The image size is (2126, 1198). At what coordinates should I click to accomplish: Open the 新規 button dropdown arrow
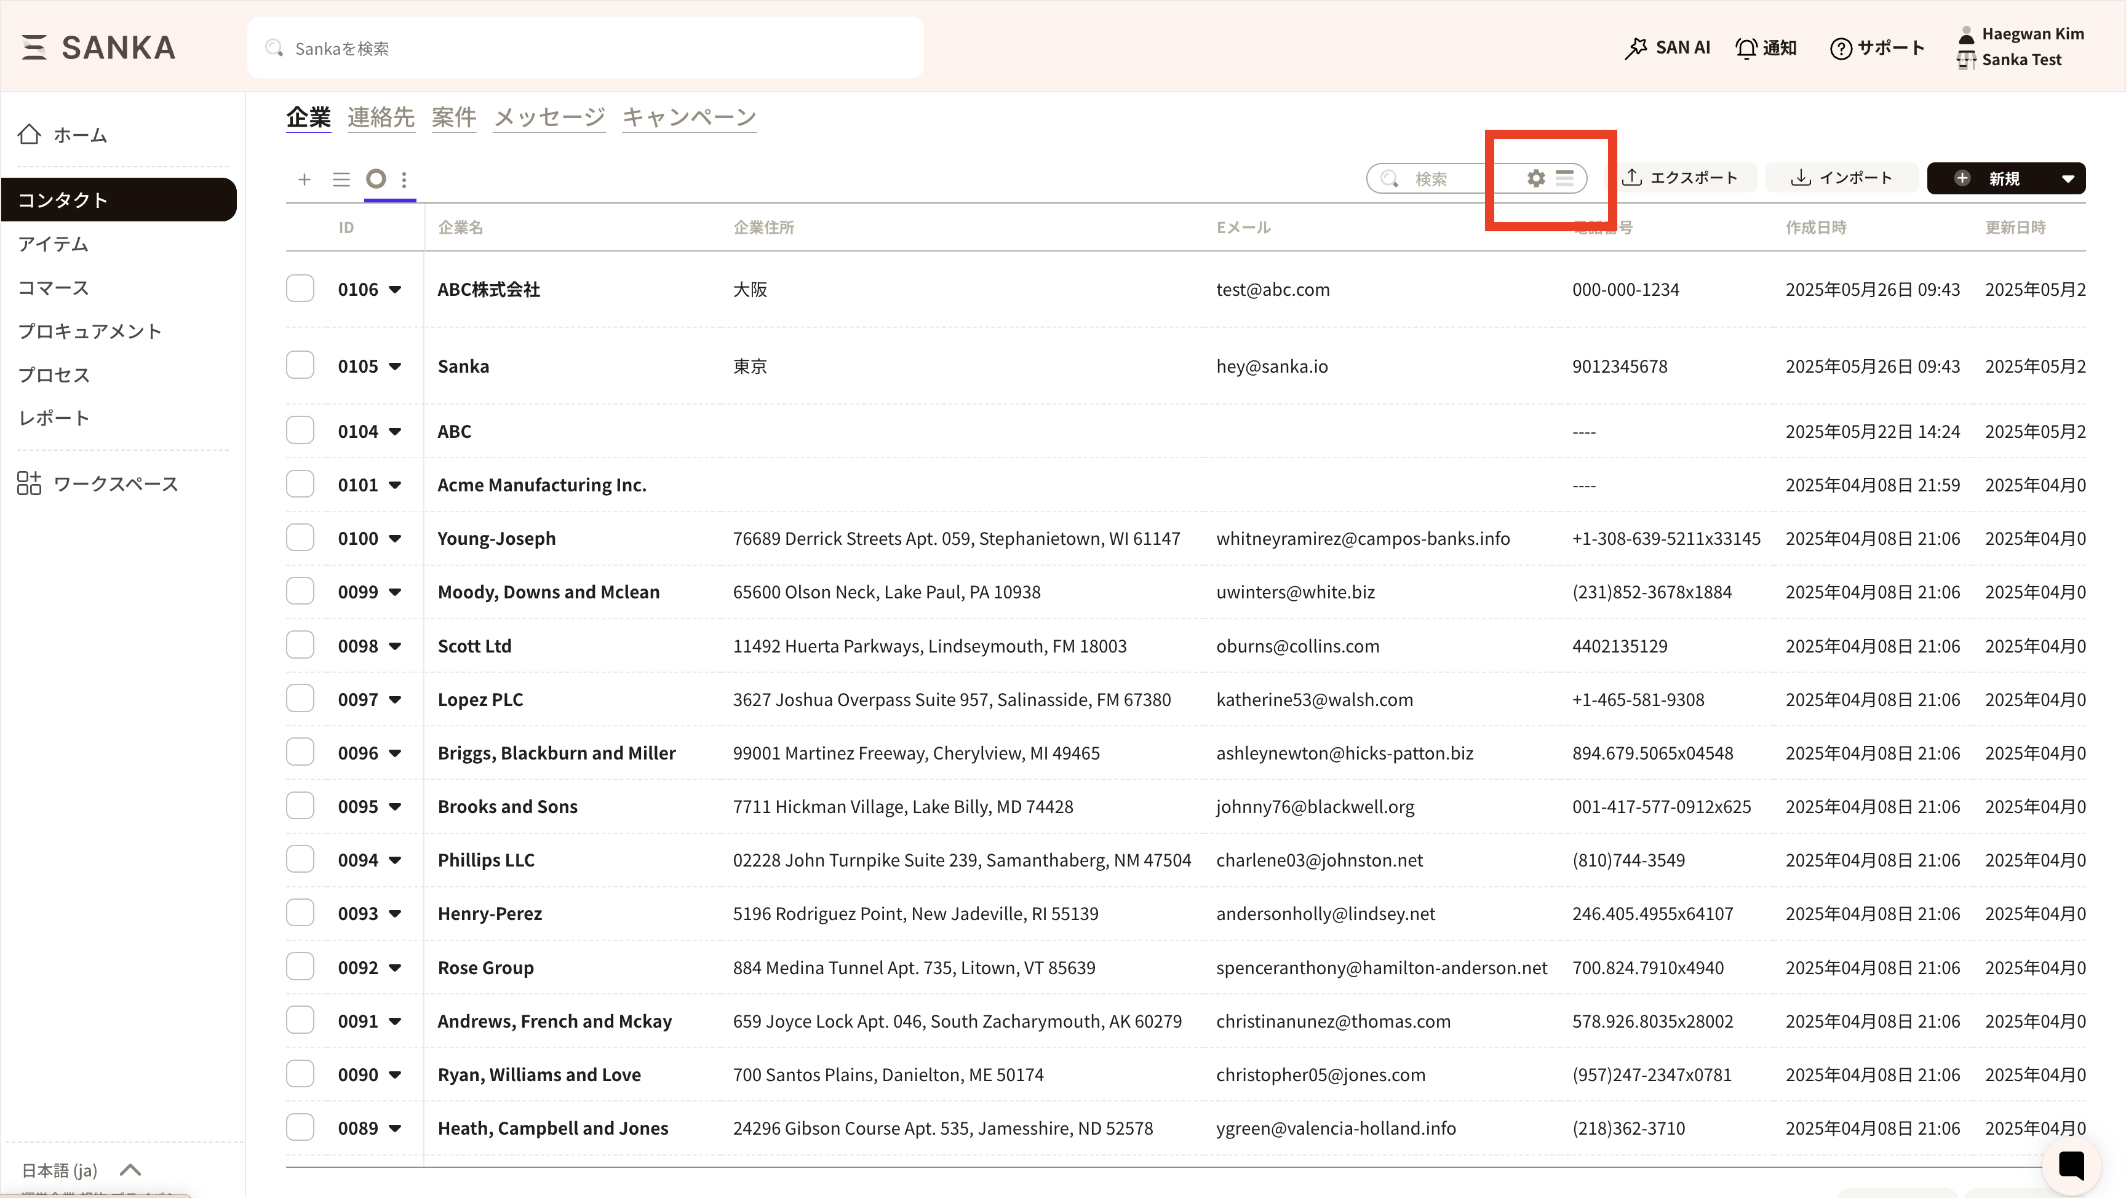2068,178
